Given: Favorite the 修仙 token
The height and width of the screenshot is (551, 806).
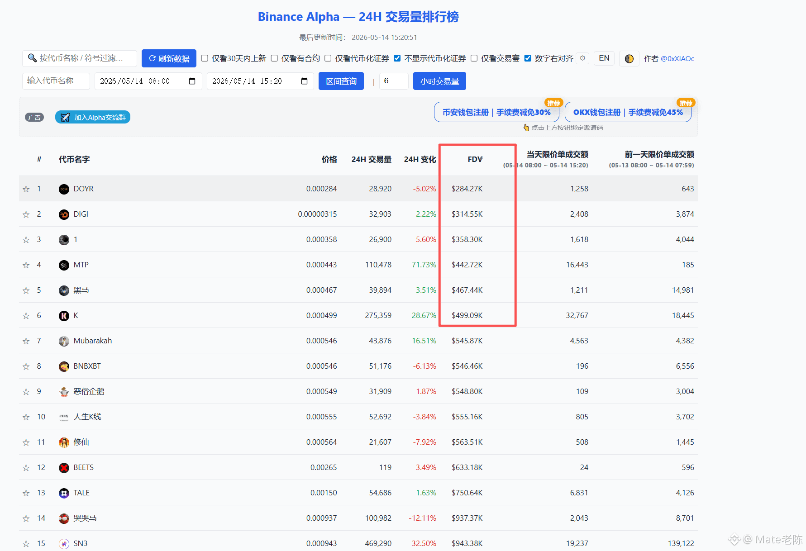Looking at the screenshot, I should [x=26, y=442].
